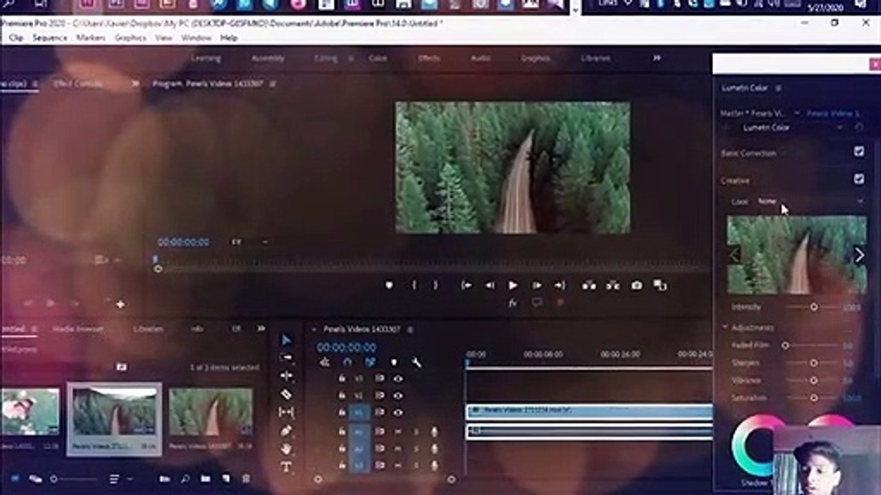Toggle V3 track eye visibility
This screenshot has width=881, height=495.
(398, 378)
